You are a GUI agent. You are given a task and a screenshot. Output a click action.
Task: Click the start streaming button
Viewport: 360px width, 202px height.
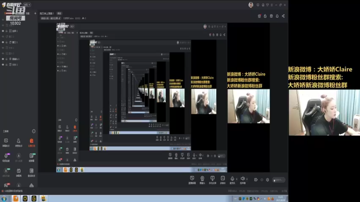coord(279,180)
